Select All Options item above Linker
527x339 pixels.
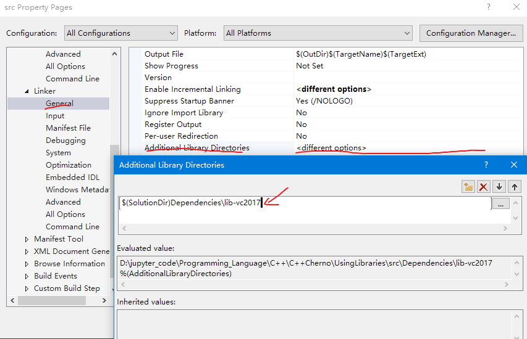[65, 67]
